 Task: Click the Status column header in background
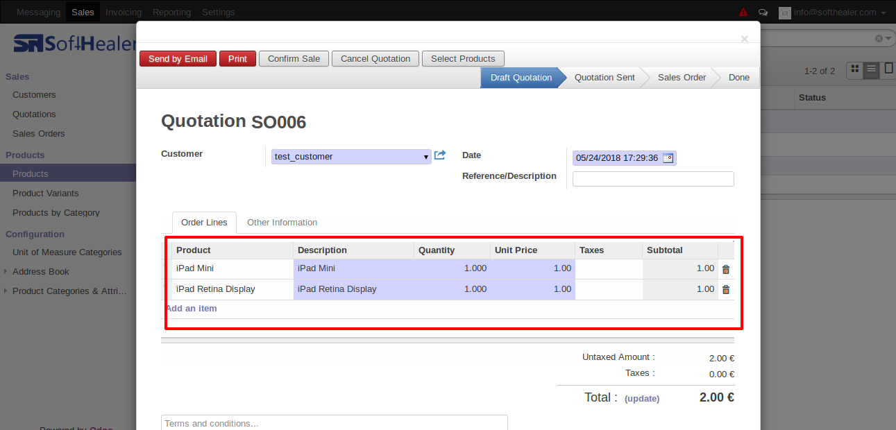coord(812,98)
